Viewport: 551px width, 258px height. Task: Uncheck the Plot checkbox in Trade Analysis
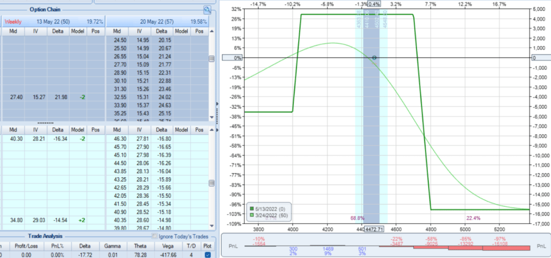[208, 255]
